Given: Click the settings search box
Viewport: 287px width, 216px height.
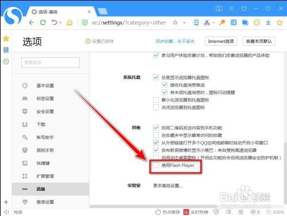Looking at the screenshot, I should point(51,62).
